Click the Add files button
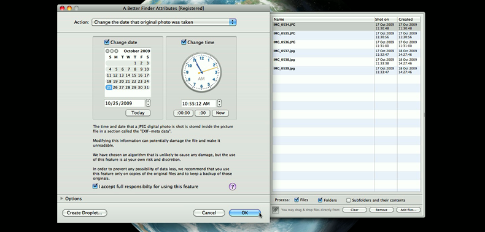 click(408, 210)
